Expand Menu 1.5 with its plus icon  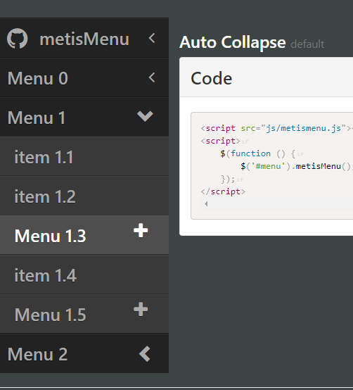pyautogui.click(x=141, y=309)
